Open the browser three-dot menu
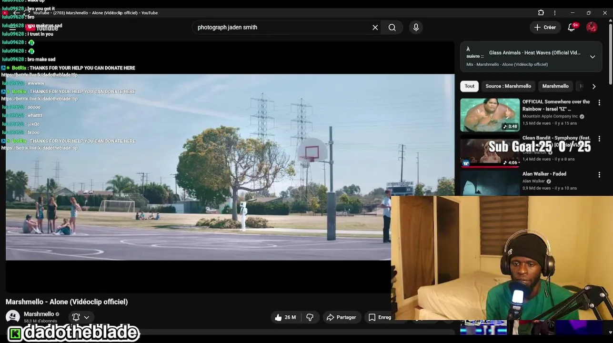Screen dimensions: 613x343 554,13
